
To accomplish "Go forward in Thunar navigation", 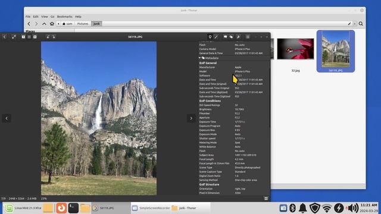I will tap(36, 24).
